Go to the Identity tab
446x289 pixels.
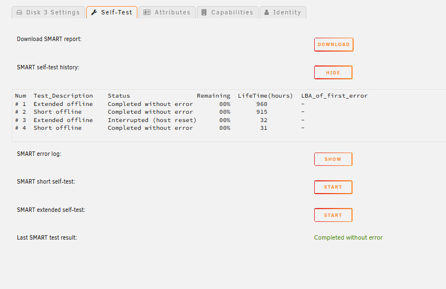click(x=283, y=12)
